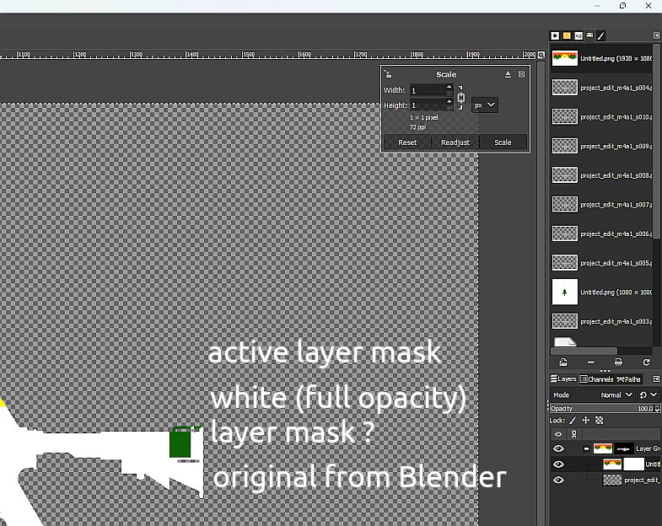Close the Scale on-canvas dialog
The image size is (662, 526).
tap(521, 74)
